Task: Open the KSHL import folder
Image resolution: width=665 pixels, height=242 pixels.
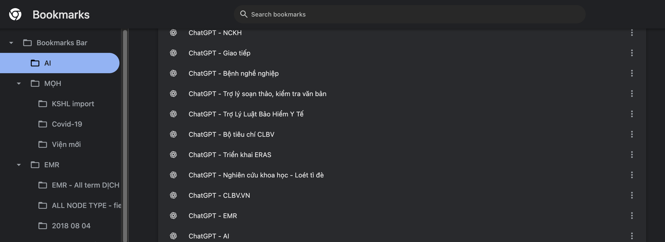Action: click(73, 104)
